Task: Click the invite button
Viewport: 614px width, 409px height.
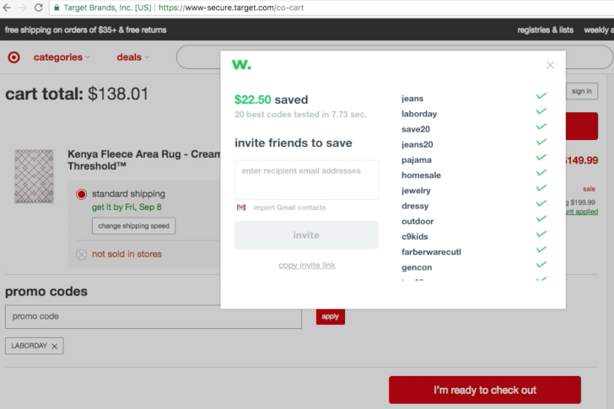Action: click(x=306, y=234)
